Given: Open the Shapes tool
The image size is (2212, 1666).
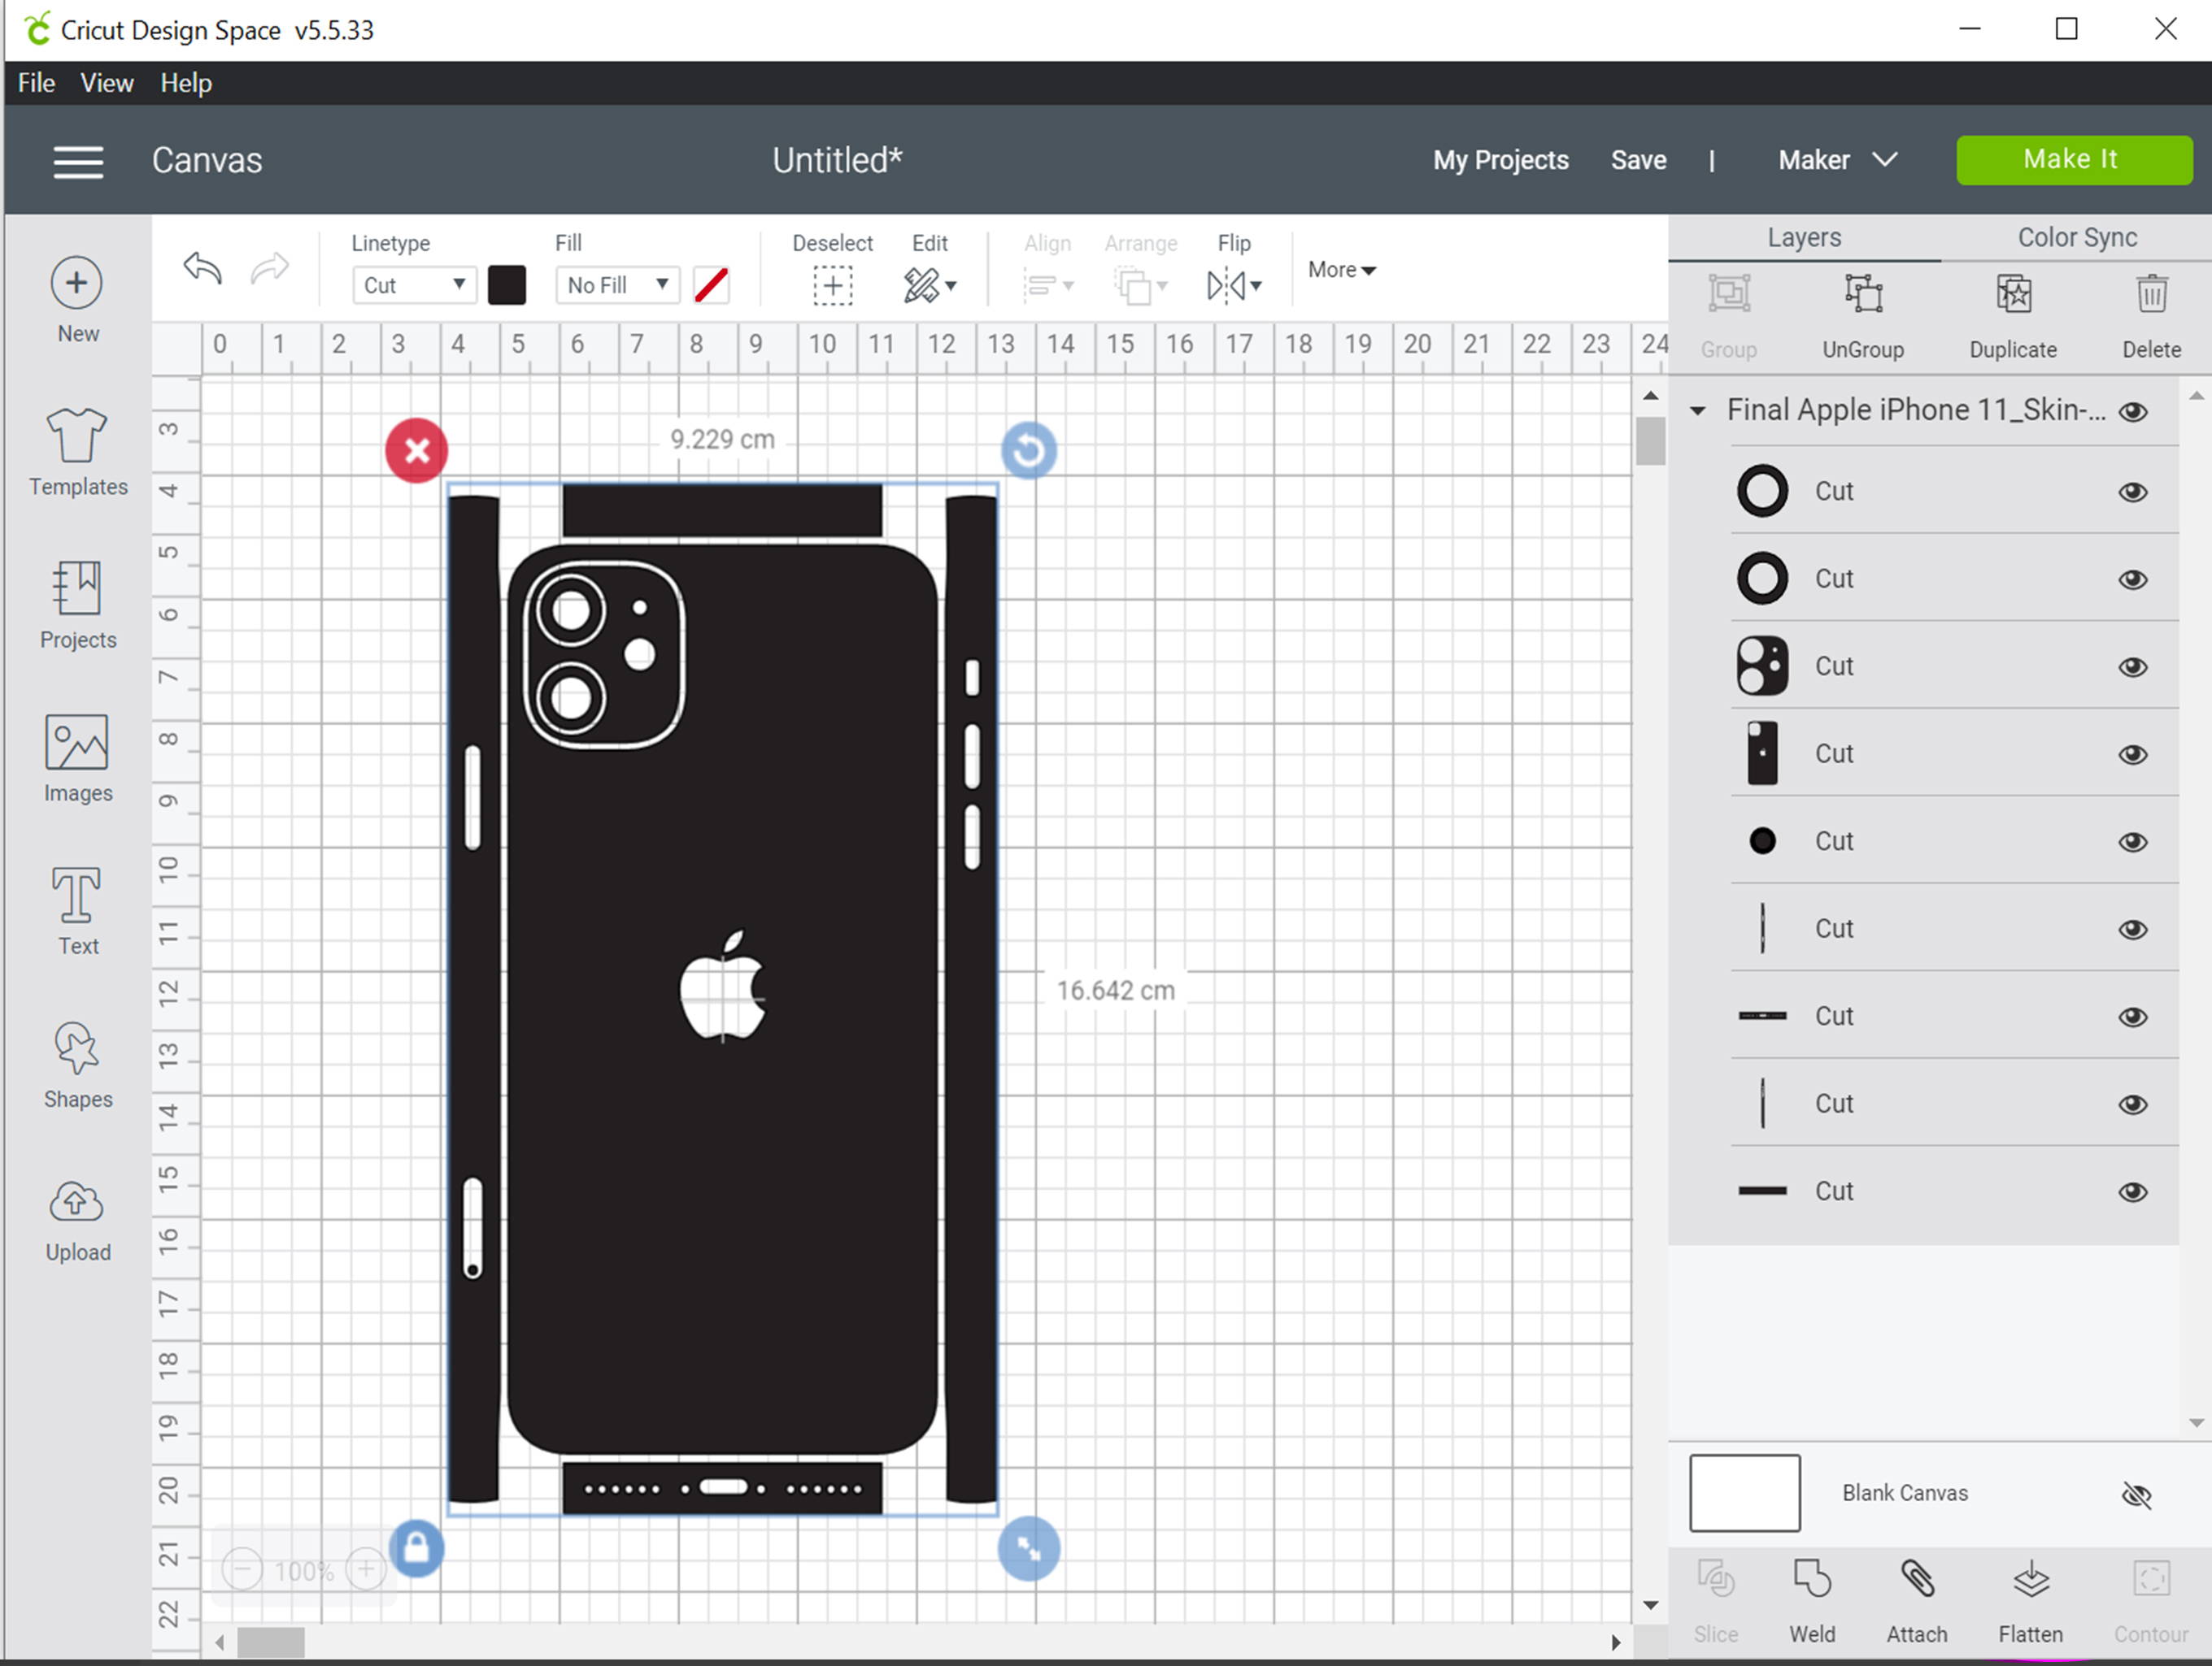Looking at the screenshot, I should [x=77, y=1048].
